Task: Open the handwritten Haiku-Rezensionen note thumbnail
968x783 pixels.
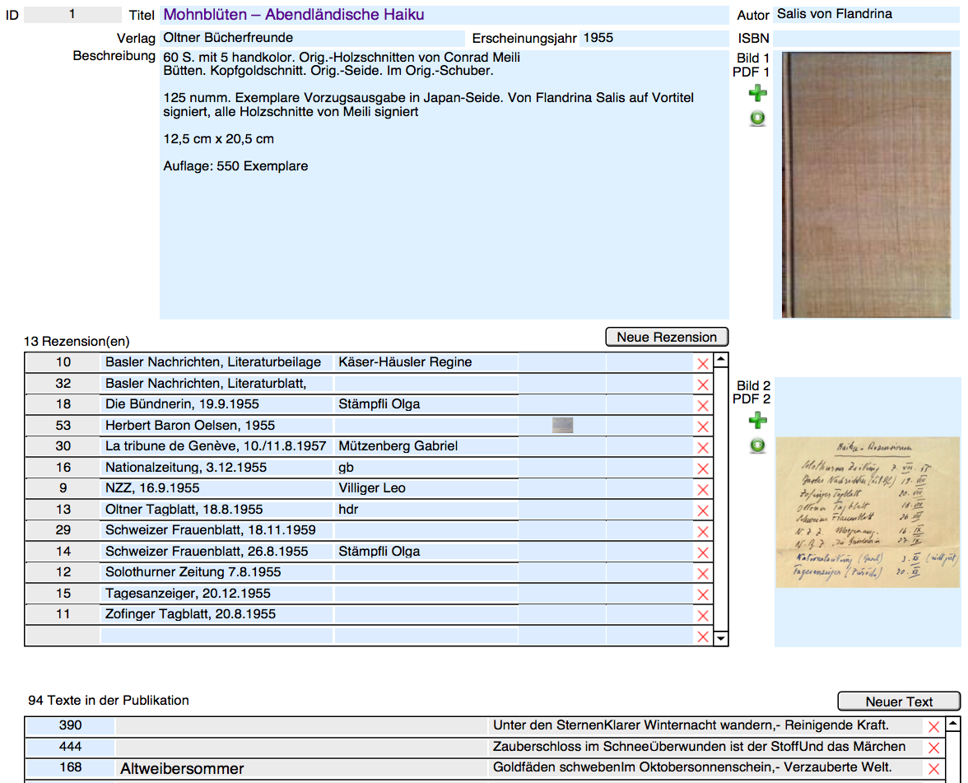Action: click(867, 512)
